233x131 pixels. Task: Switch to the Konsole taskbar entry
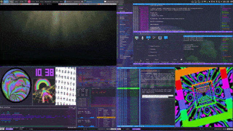(94, 1)
